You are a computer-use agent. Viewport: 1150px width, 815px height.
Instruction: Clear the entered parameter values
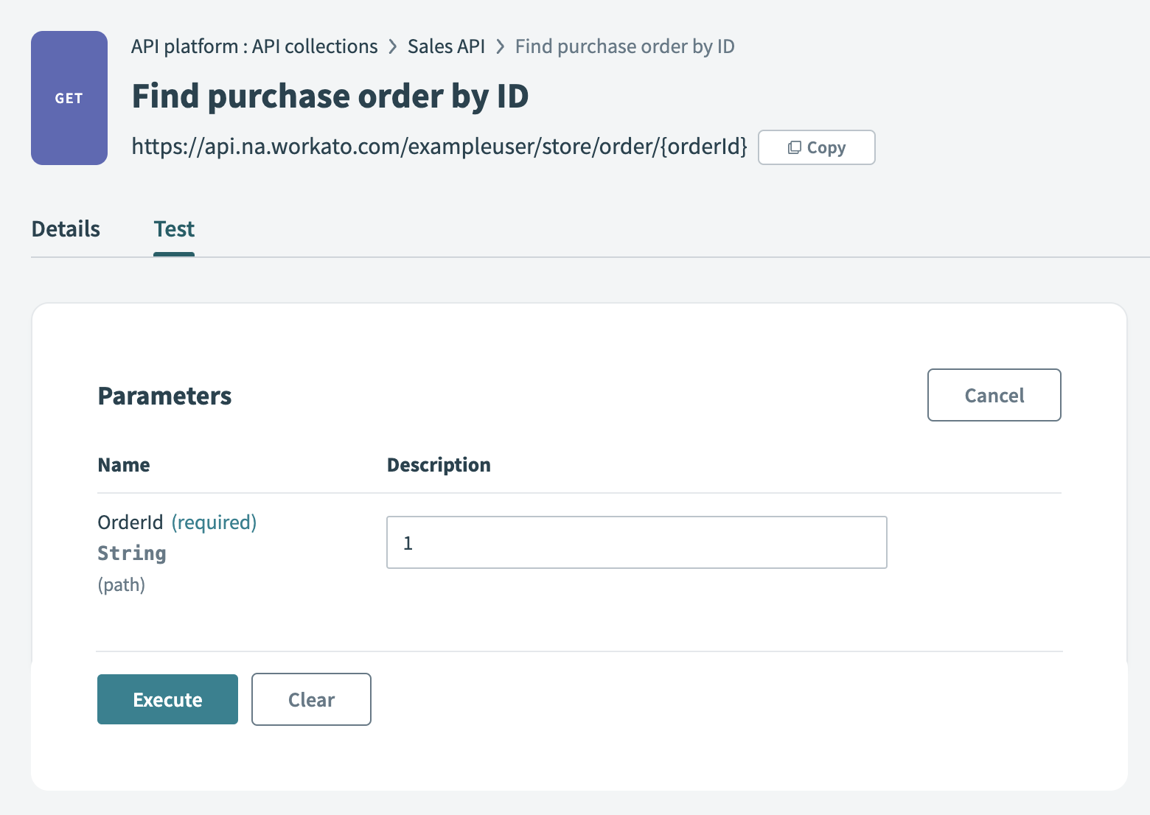click(310, 699)
